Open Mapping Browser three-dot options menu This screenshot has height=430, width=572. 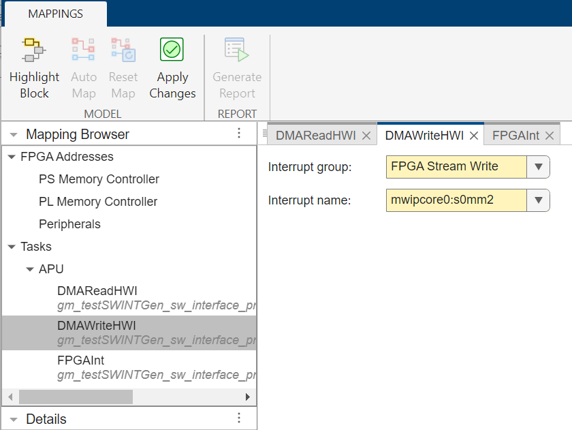(239, 134)
